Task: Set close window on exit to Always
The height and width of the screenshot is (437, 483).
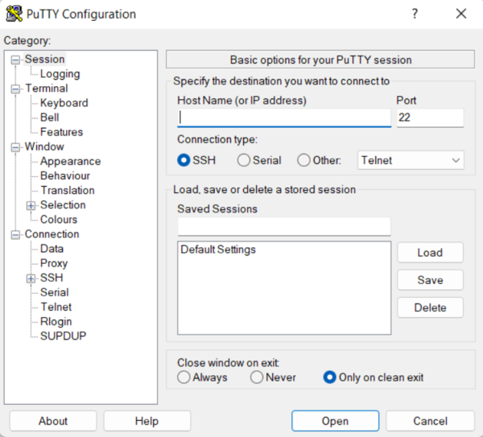Action: pos(184,377)
